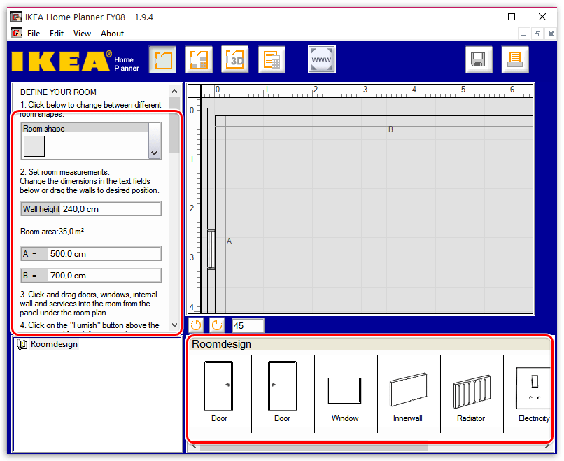Choose the Innerwall component
The height and width of the screenshot is (461, 564).
coord(407,392)
